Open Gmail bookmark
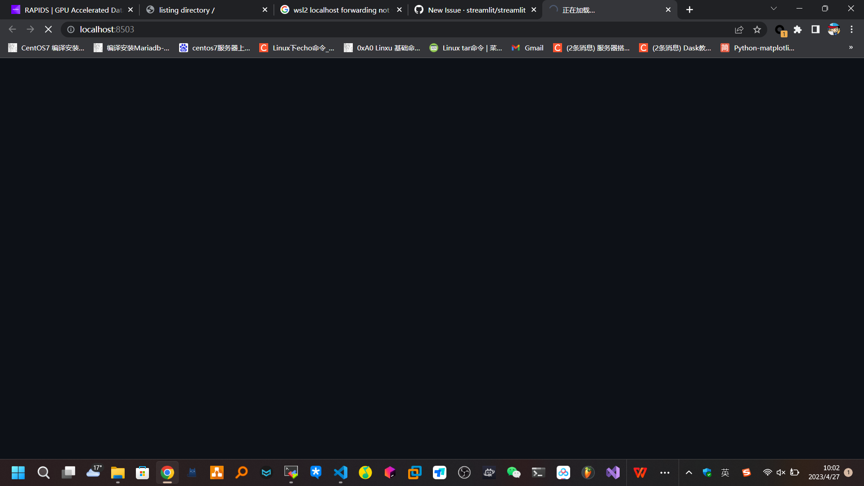This screenshot has height=486, width=864. click(527, 48)
